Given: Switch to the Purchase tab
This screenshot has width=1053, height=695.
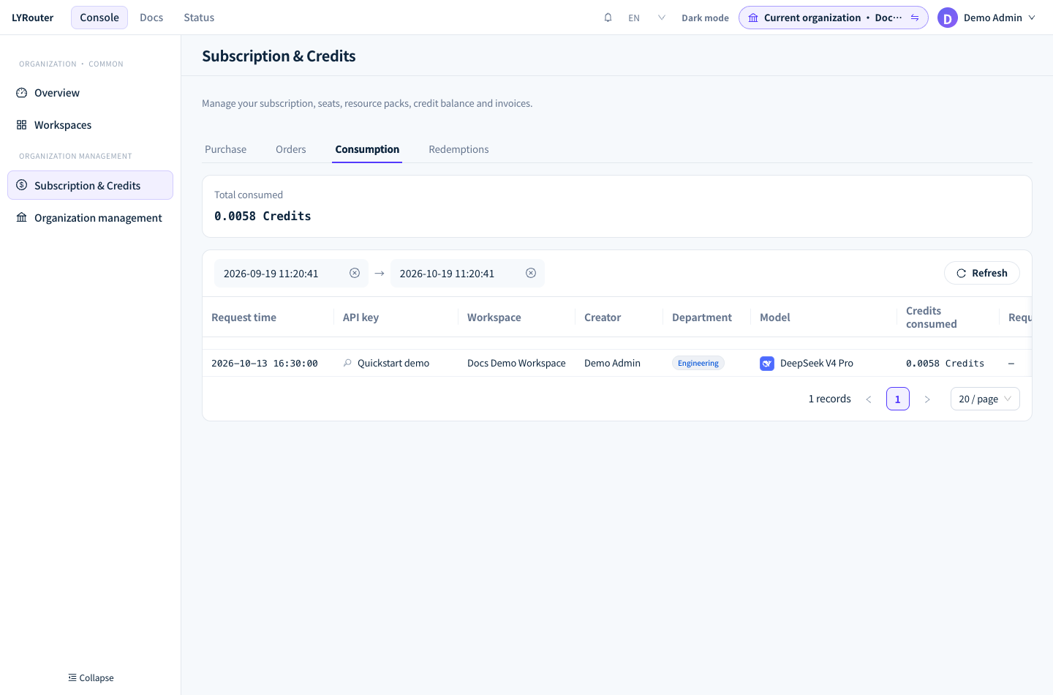Looking at the screenshot, I should point(225,149).
